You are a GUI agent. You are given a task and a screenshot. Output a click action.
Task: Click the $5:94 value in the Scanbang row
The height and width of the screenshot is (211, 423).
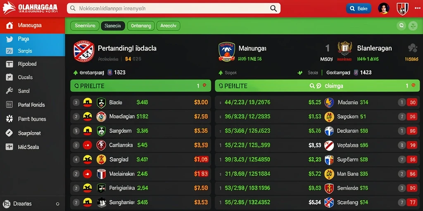click(x=314, y=202)
